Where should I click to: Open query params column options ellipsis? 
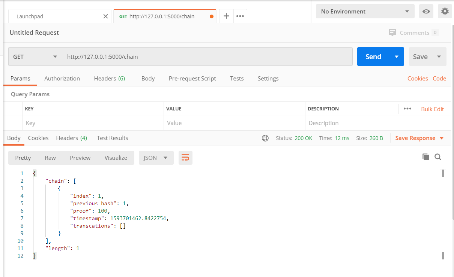click(407, 109)
